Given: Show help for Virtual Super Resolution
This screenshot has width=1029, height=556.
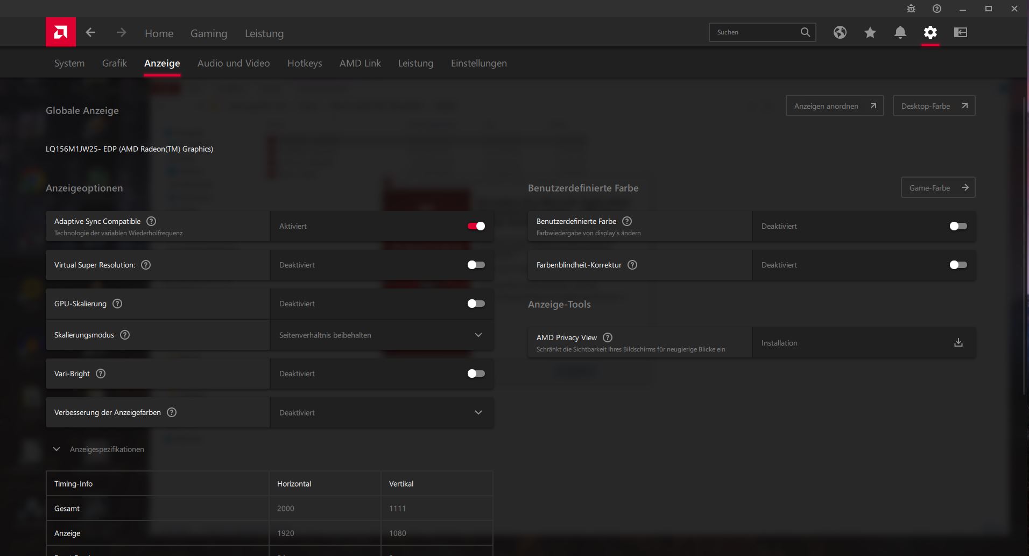Looking at the screenshot, I should pos(146,265).
